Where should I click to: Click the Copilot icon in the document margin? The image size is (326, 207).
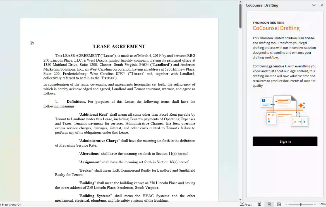32,43
